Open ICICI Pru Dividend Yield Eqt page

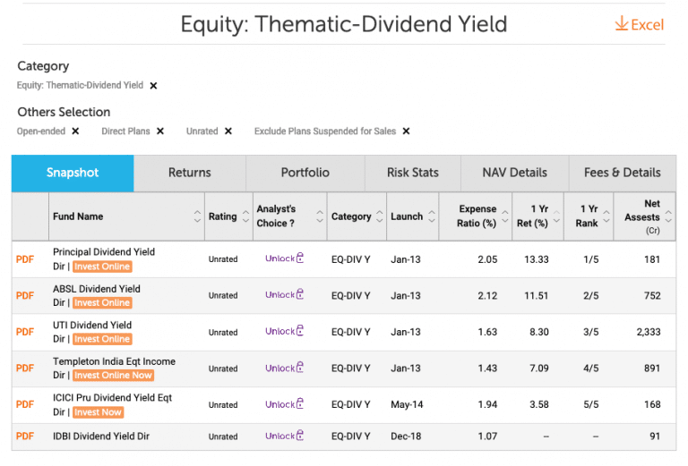[x=112, y=398]
